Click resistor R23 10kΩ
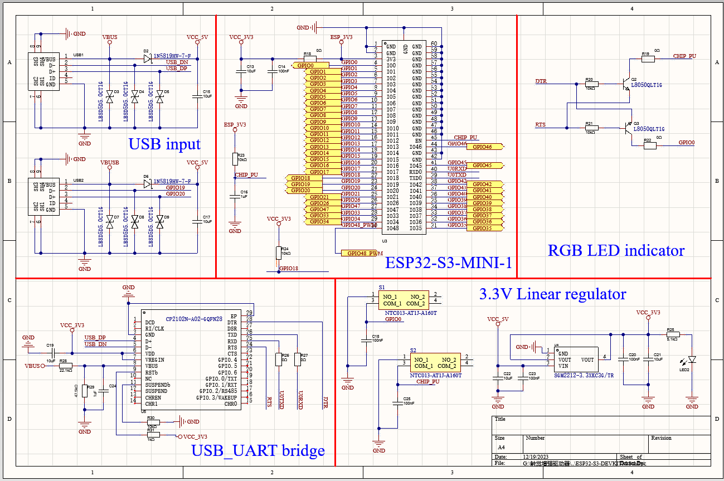 235,159
